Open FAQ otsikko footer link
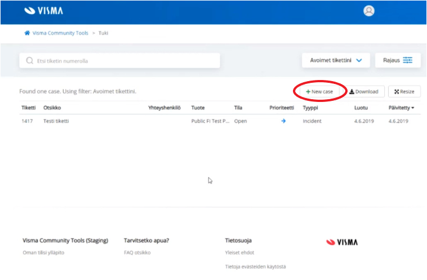Viewport: 427px width, 280px height. 137,252
